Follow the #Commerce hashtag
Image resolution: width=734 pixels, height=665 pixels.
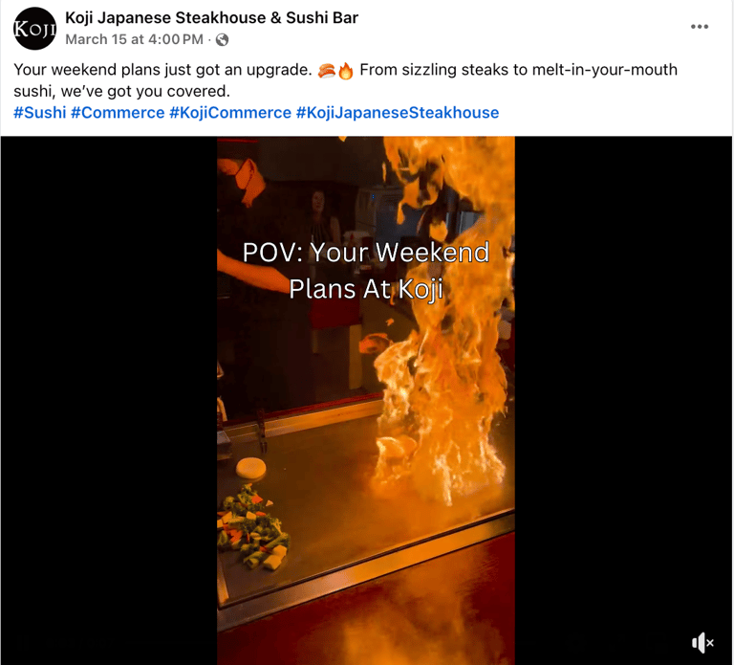coord(118,113)
